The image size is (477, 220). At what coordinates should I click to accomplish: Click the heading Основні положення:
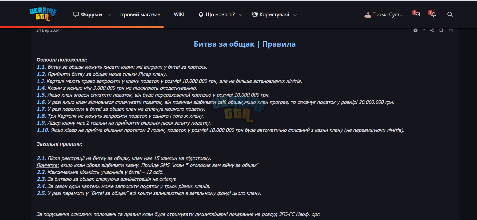point(62,60)
